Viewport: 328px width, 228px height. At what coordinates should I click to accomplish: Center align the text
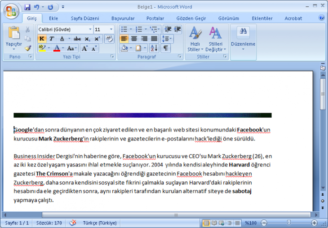tap(134, 39)
